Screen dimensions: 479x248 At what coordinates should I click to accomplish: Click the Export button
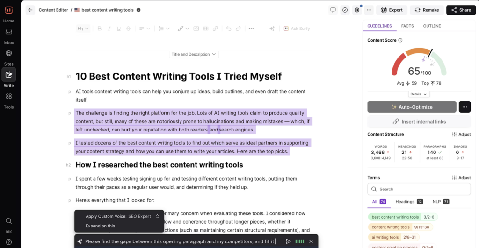392,10
